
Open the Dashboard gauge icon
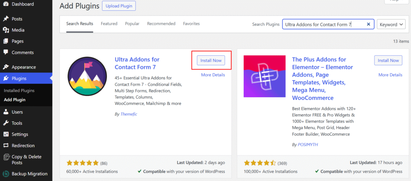pos(6,4)
